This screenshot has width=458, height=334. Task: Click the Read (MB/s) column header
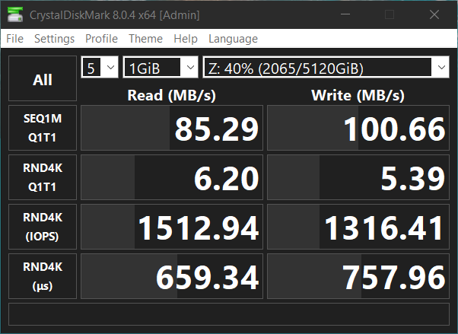[x=172, y=95]
